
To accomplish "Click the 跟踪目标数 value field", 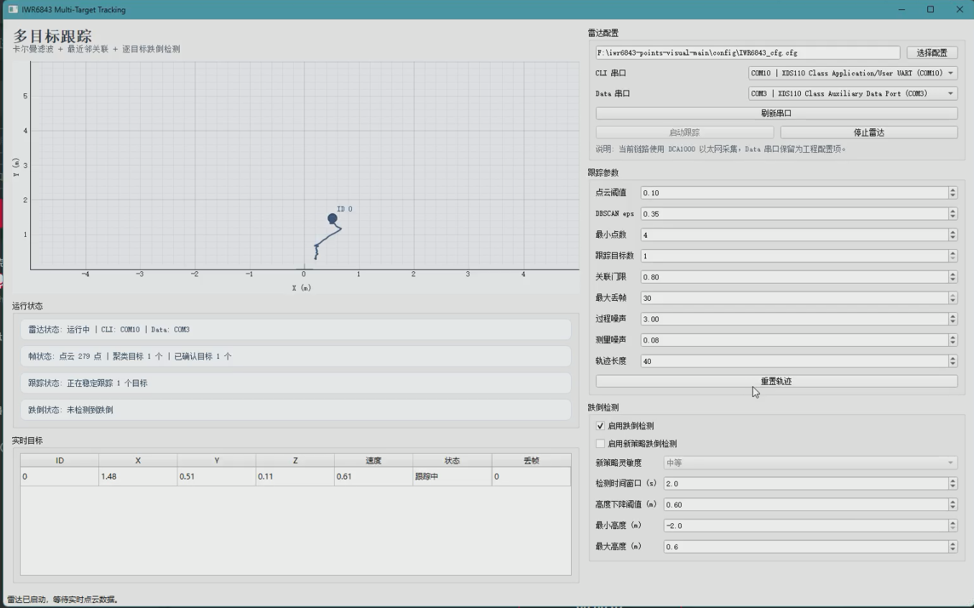I will (794, 256).
